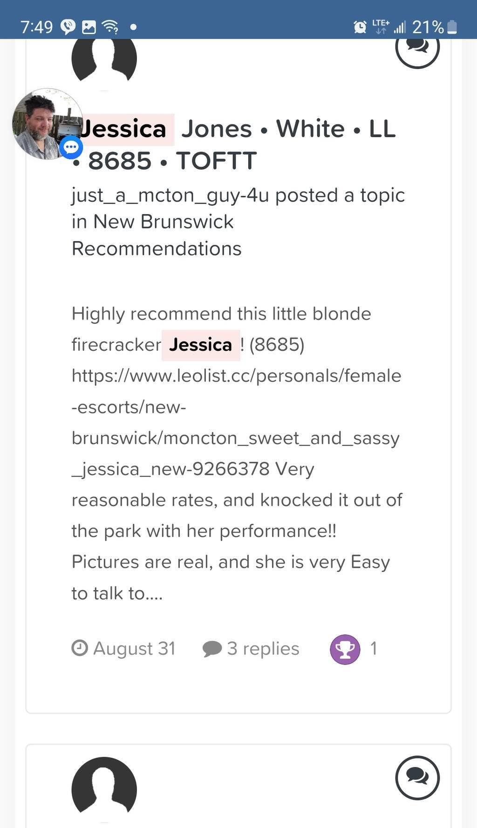477x828 pixels.
Task: Tap the picture notification icon in the status bar
Action: click(89, 27)
